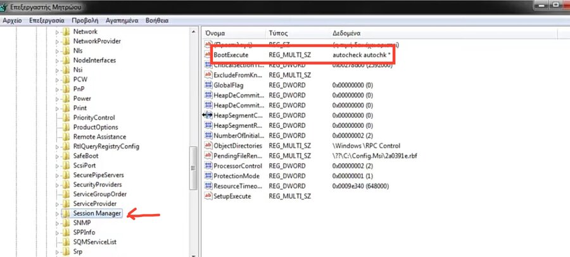Click the NumberOfInitial... value icon
Screen dimensions: 570x257
208,135
